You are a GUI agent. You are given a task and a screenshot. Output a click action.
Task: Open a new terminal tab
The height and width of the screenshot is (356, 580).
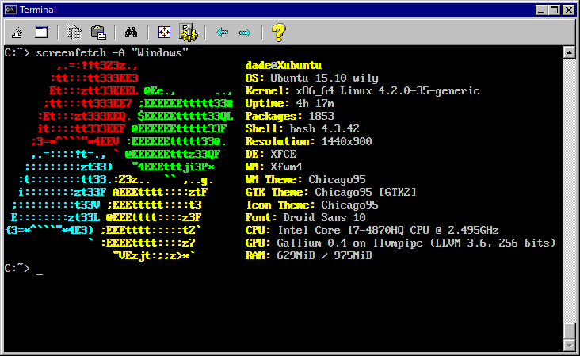pos(17,33)
